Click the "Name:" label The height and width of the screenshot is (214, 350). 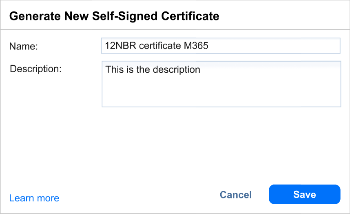pos(23,47)
